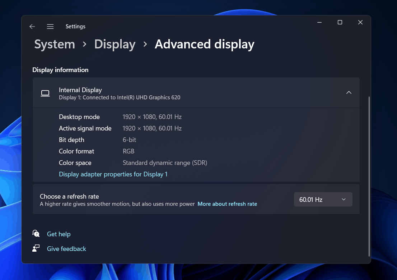The height and width of the screenshot is (280, 397).
Task: Click the Give feedback link
Action: [x=66, y=248]
